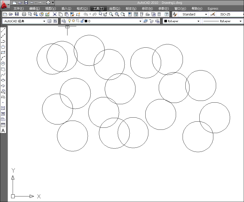
Task: Click the Match Properties brush icon
Action: point(72,14)
